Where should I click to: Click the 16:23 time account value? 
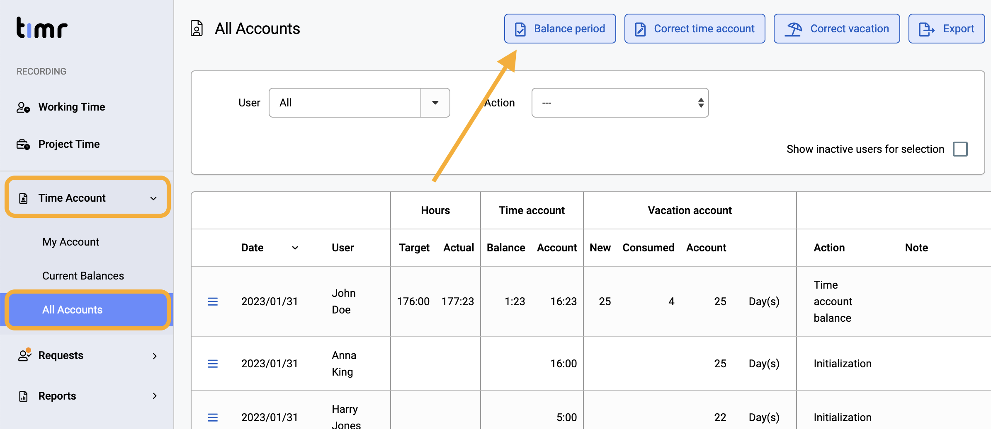coord(564,301)
